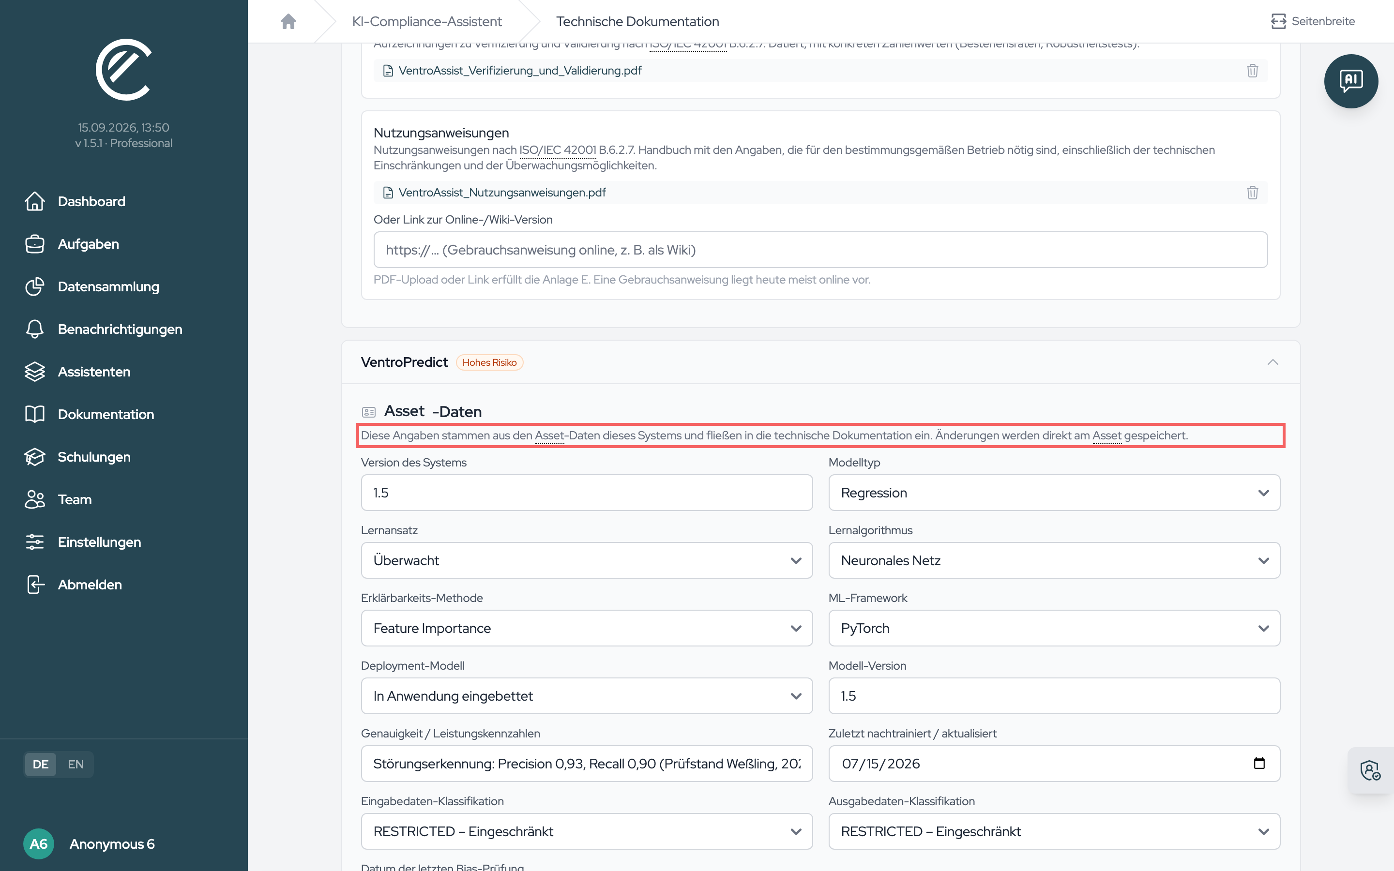This screenshot has height=871, width=1394.
Task: Toggle Seitenbreite page width
Action: pyautogui.click(x=1313, y=21)
